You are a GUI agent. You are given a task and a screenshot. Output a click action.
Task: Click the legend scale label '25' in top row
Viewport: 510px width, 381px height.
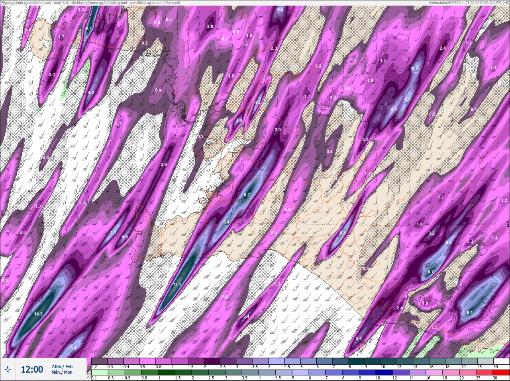pyautogui.click(x=479, y=367)
